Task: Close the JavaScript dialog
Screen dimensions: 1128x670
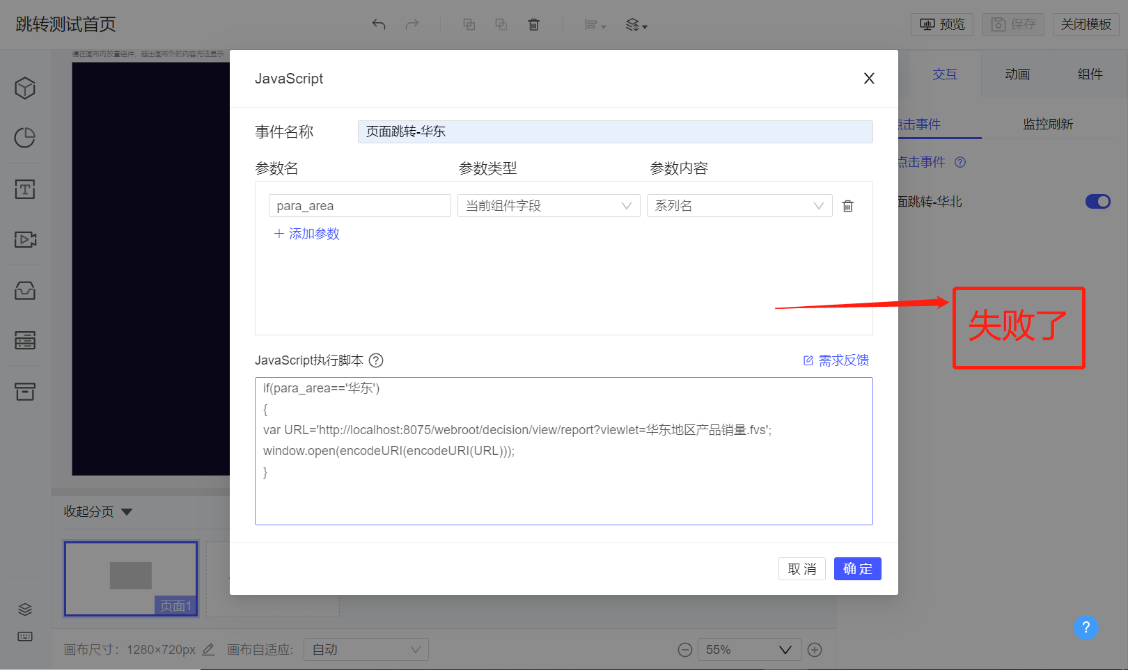Action: tap(869, 79)
